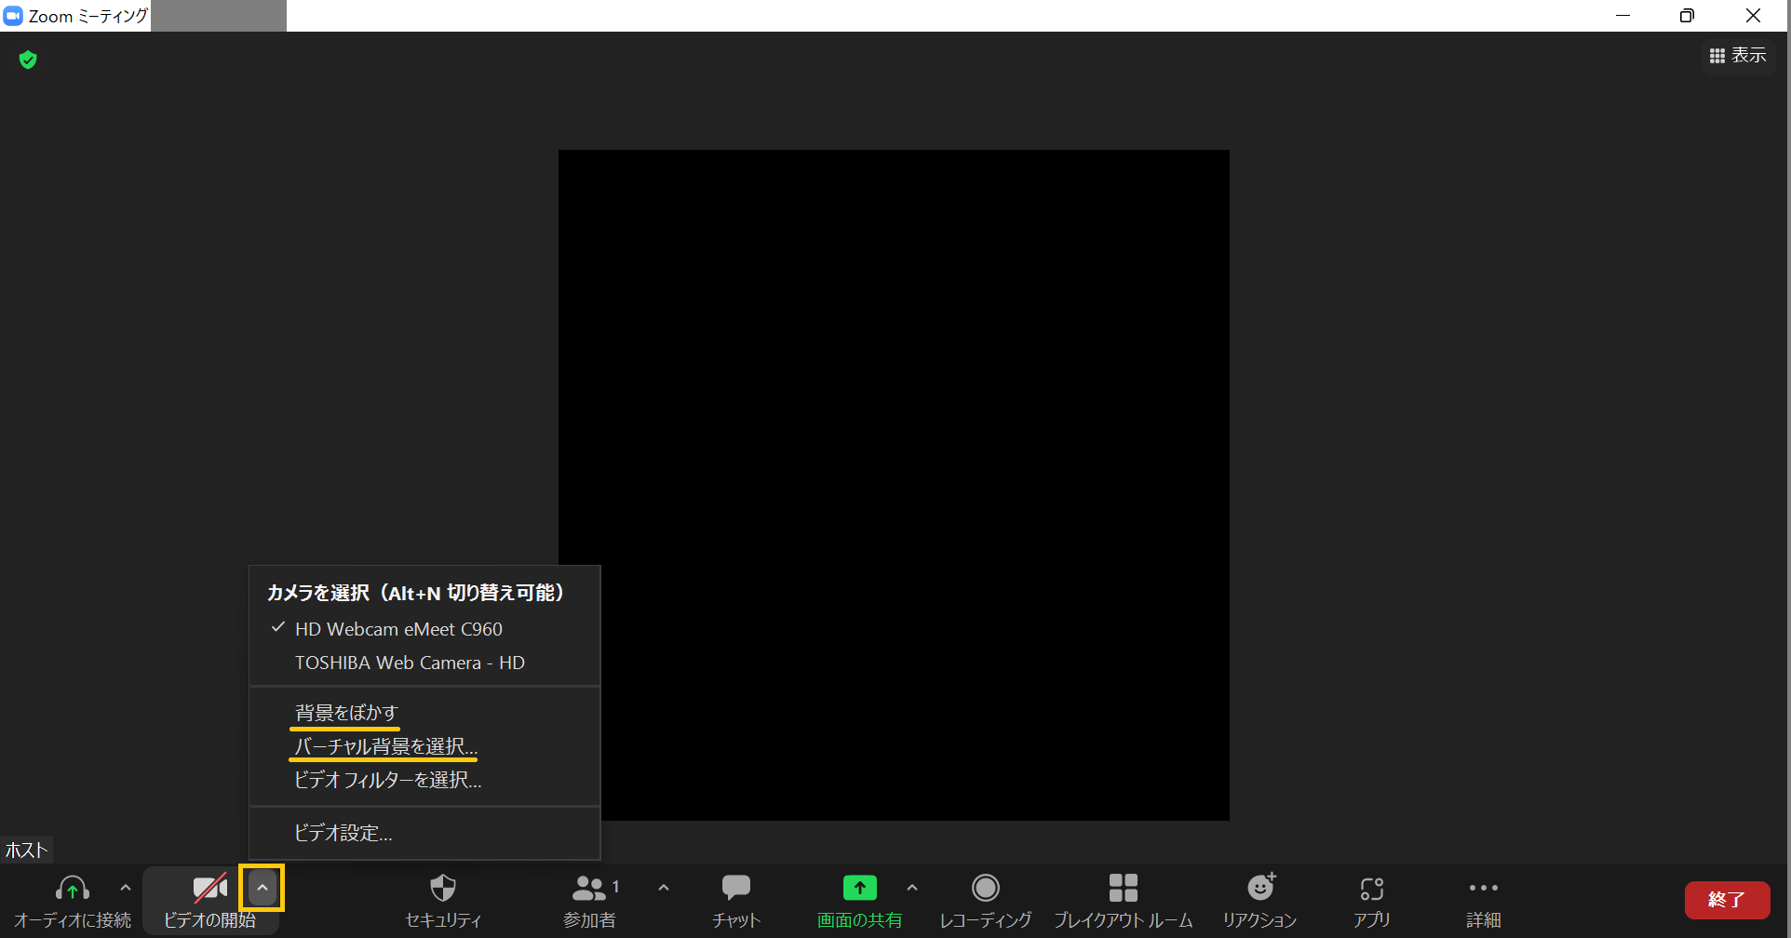Turn on camera with ビデオの開始

(209, 891)
